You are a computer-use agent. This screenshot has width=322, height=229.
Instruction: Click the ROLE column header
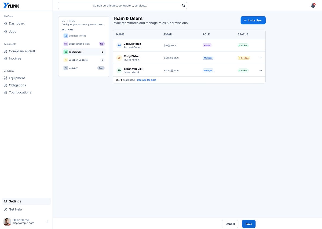coord(206,34)
